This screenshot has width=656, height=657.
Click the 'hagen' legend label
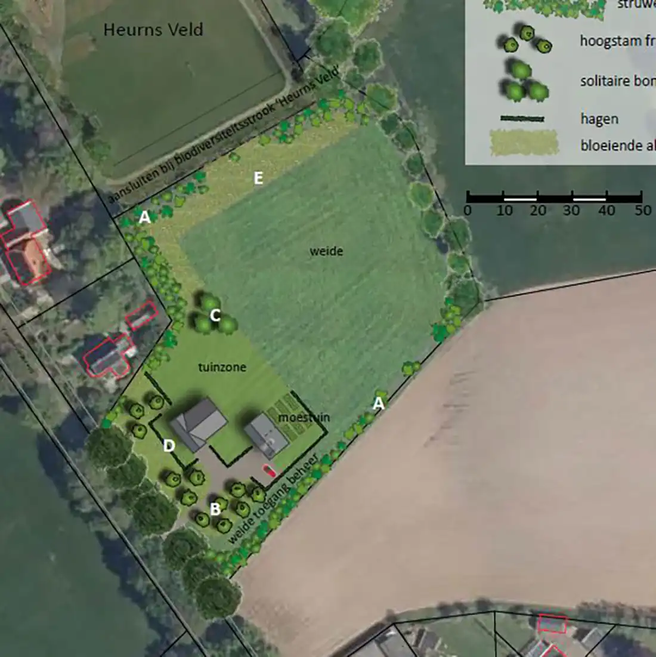[x=599, y=119]
